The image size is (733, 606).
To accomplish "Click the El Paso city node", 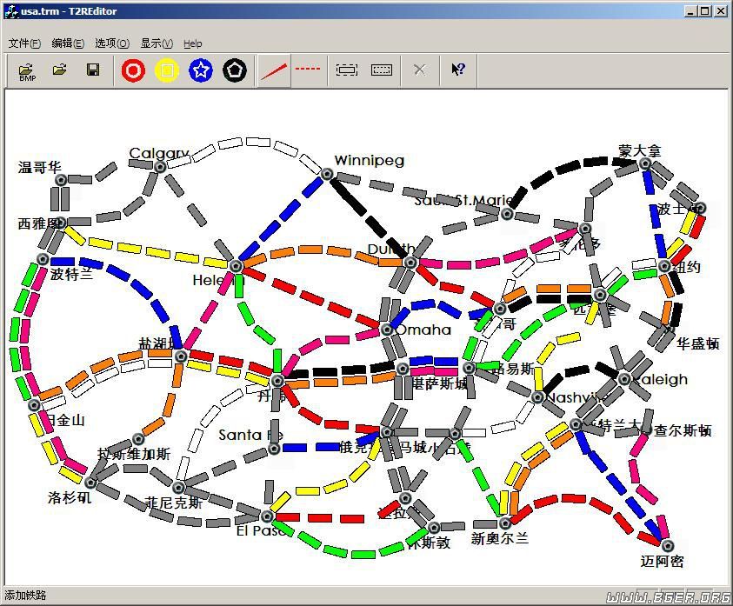I will [267, 516].
